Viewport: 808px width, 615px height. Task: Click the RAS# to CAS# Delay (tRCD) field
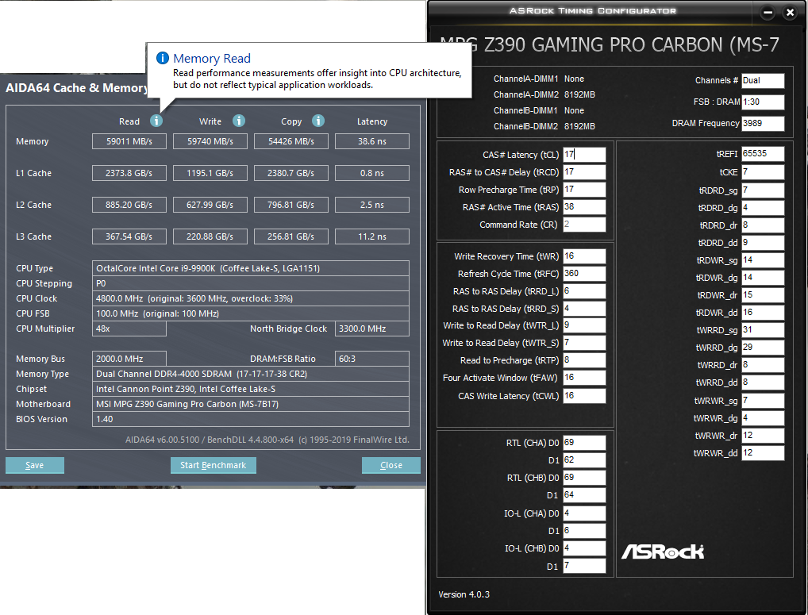pyautogui.click(x=584, y=172)
